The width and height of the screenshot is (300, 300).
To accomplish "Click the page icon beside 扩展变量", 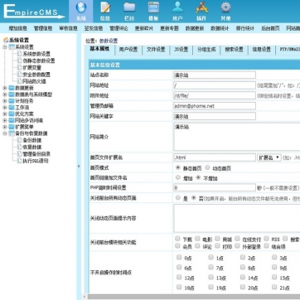I will tap(19, 67).
